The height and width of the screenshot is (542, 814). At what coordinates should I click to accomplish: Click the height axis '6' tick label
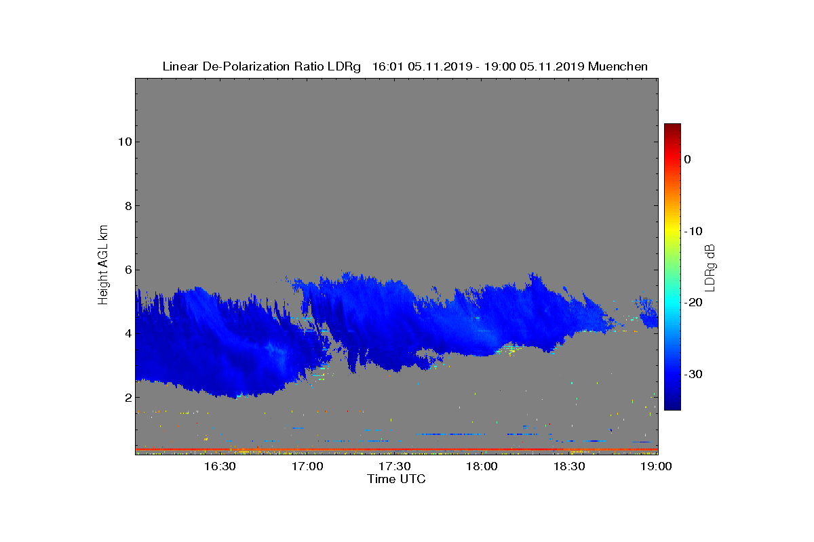128,270
